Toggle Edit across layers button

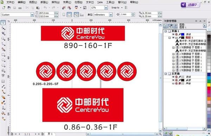(x=170, y=26)
